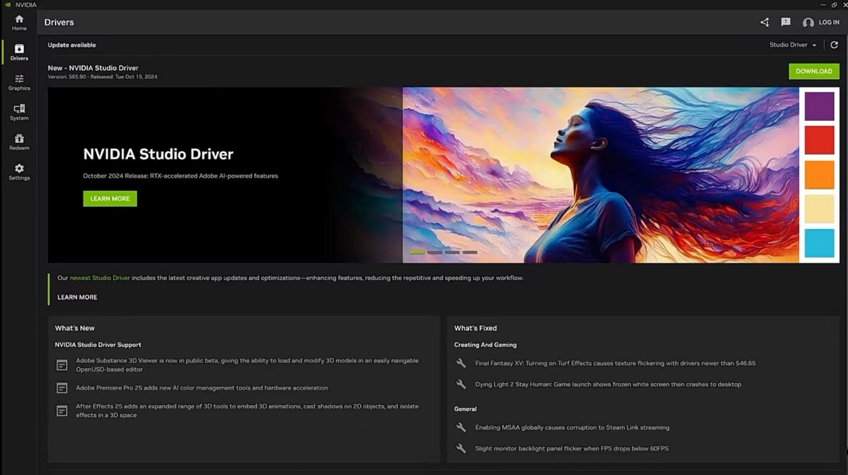Viewport: 848px width, 475px height.
Task: Open the Graphics settings panel
Action: pos(18,83)
